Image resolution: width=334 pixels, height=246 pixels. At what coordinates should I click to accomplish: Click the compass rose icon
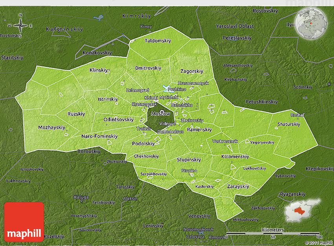[x=20, y=26]
